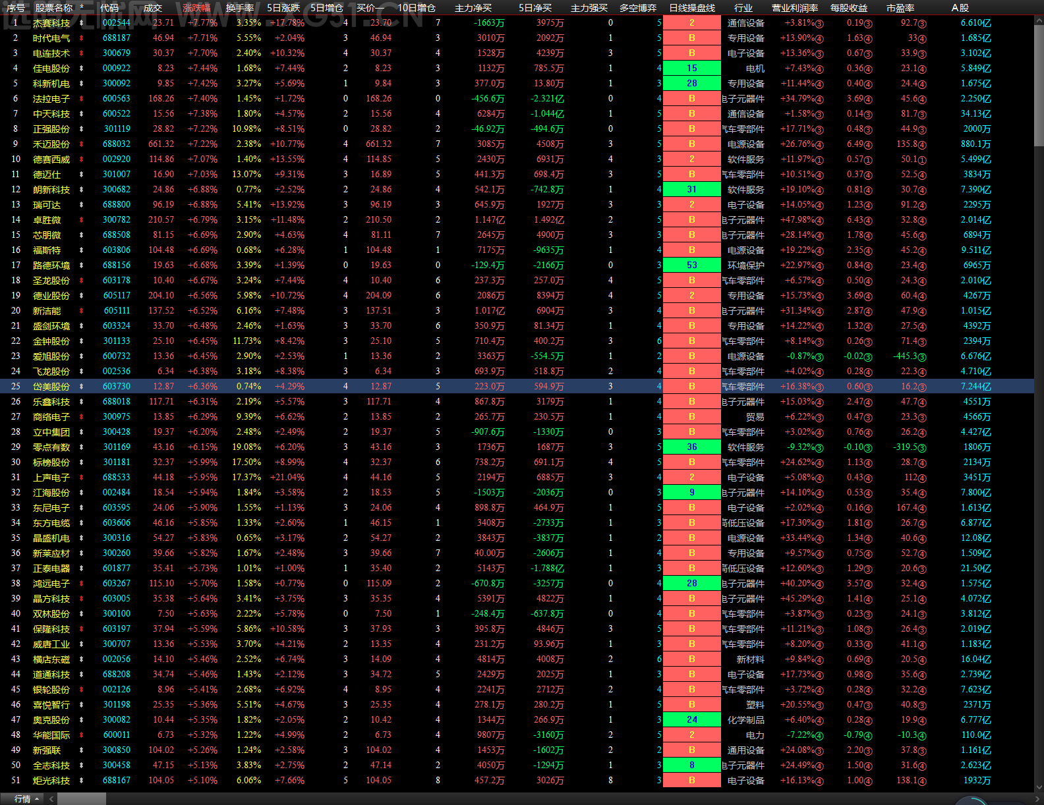Click the vertical scrollbar thumb
The height and width of the screenshot is (805, 1044).
click(x=1039, y=84)
